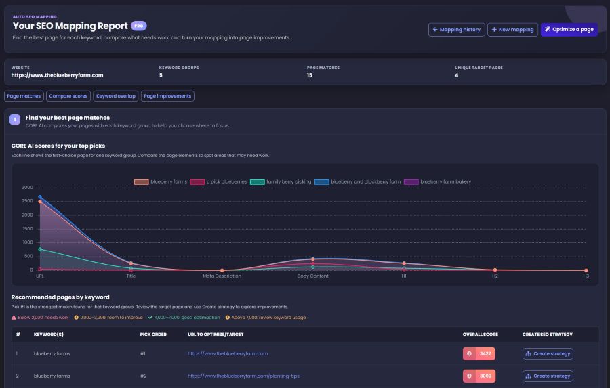
Task: Click the Keyword Groups value 5
Action: point(161,75)
